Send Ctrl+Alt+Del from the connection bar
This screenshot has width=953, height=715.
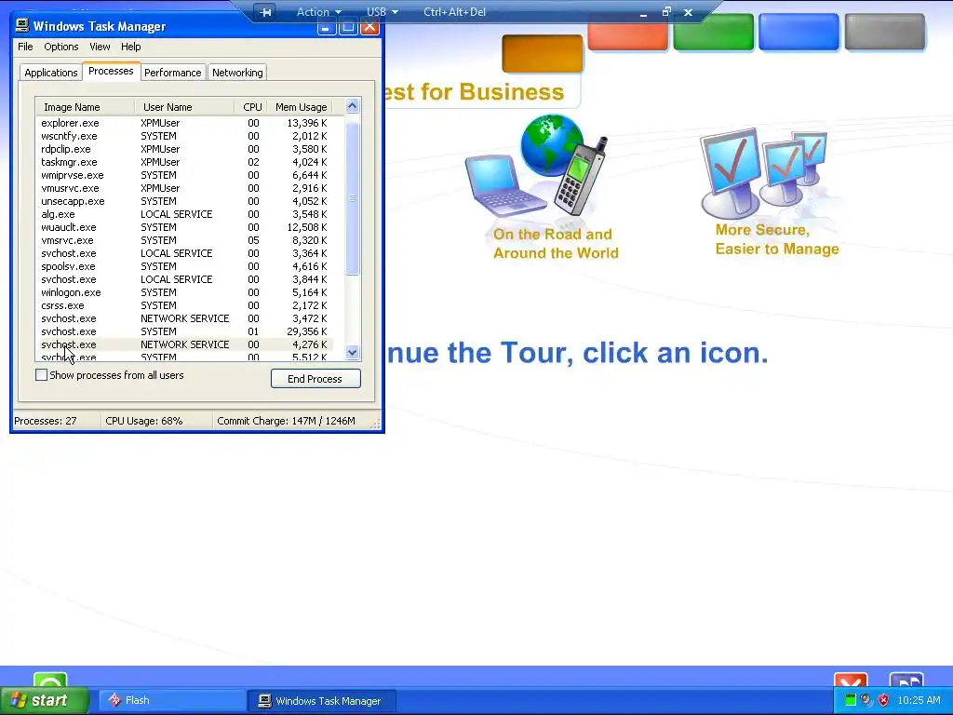point(454,11)
